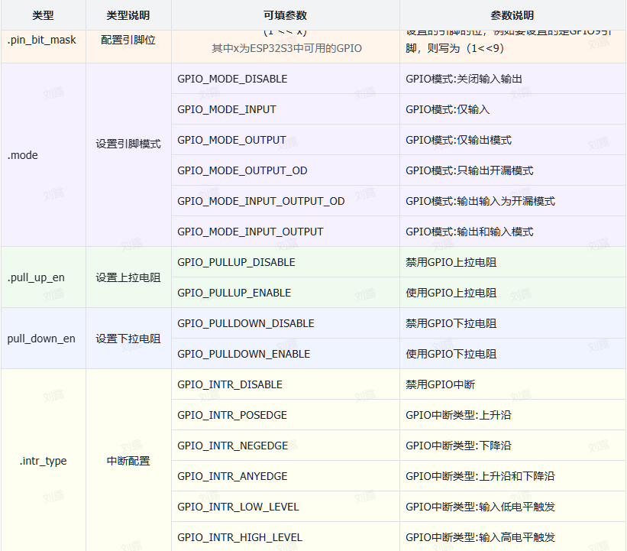Image resolution: width=627 pixels, height=551 pixels.
Task: Select the GPIO_MODE_DISABLE parameter cell
Action: 232,79
